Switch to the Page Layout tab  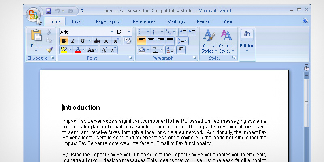(x=109, y=21)
